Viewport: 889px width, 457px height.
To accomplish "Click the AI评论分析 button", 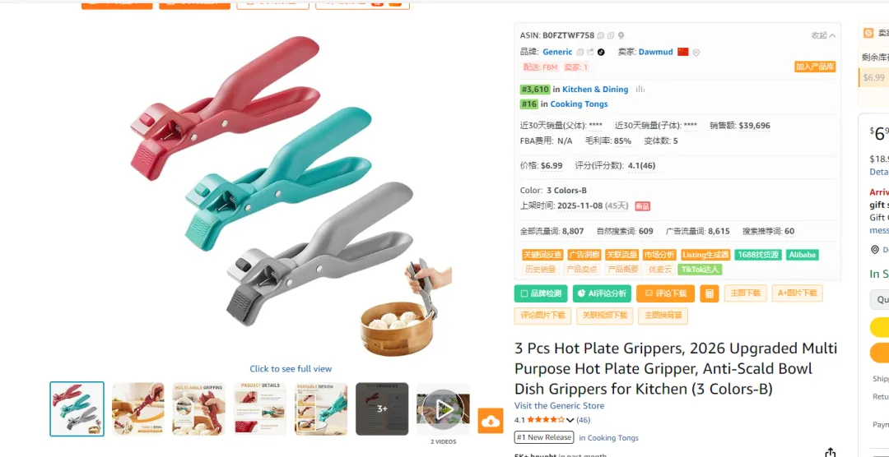I will click(602, 293).
